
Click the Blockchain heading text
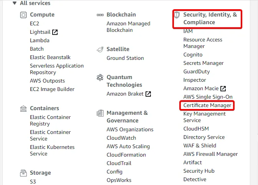pyautogui.click(x=121, y=15)
